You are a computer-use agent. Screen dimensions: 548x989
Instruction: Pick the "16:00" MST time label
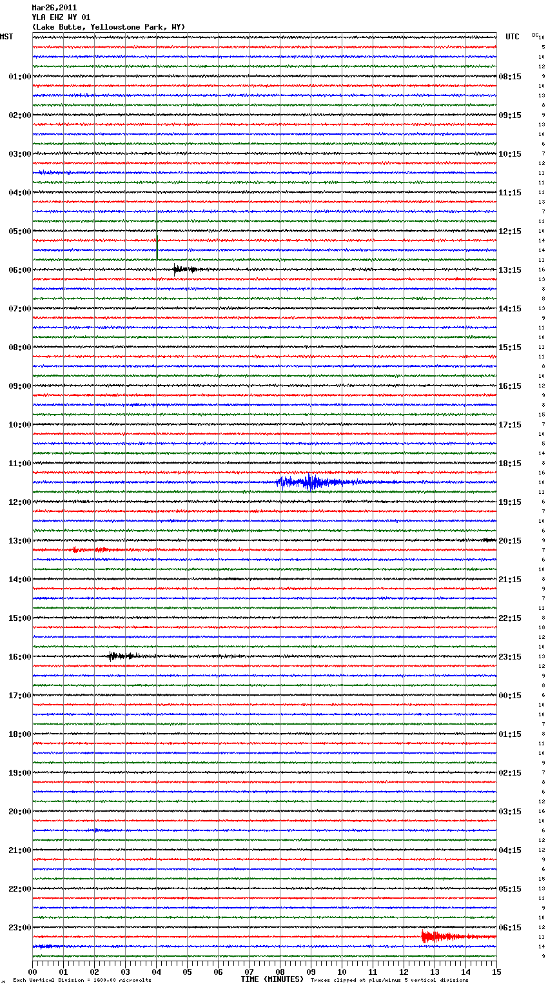pyautogui.click(x=20, y=657)
